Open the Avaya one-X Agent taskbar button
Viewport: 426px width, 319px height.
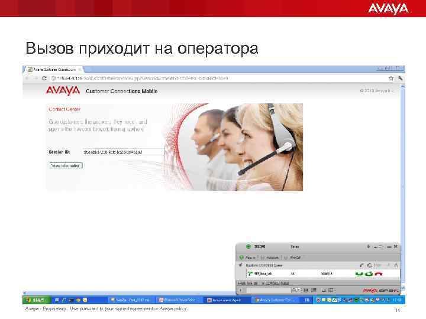click(x=226, y=300)
